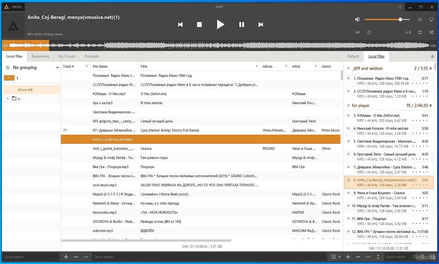Uncheck track 9 Чили и Гоша Куценко
Screen dimensions: 439x264
(x=348, y=193)
